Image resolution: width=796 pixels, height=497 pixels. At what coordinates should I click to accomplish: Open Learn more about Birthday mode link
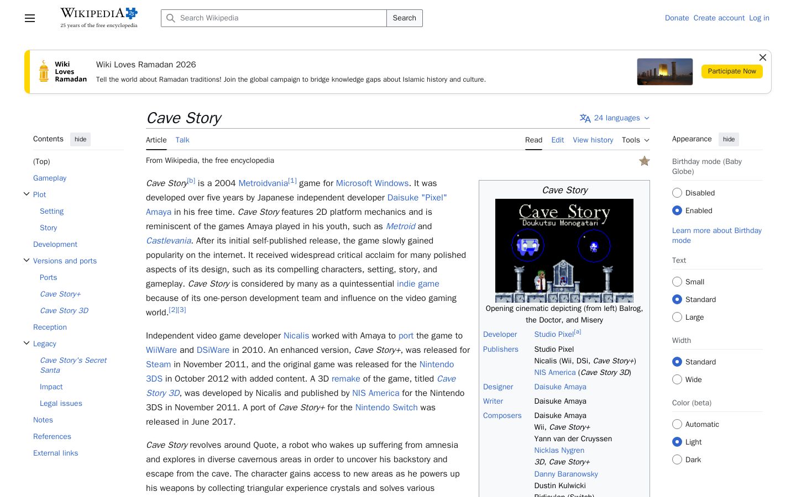(x=717, y=235)
